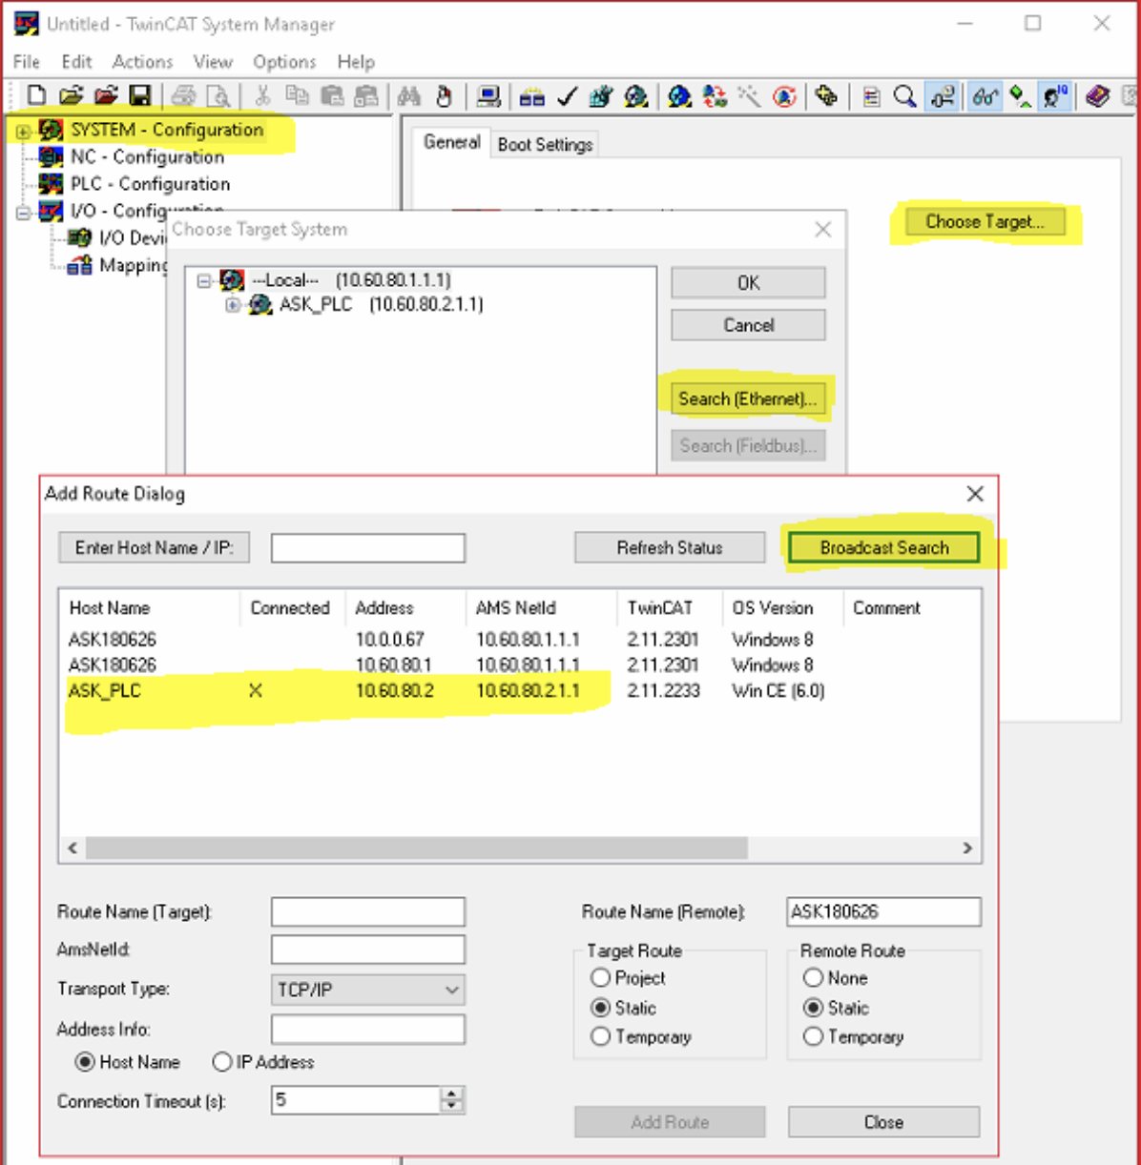This screenshot has height=1165, width=1141.
Task: Click the purple book help icon
Action: [1097, 96]
